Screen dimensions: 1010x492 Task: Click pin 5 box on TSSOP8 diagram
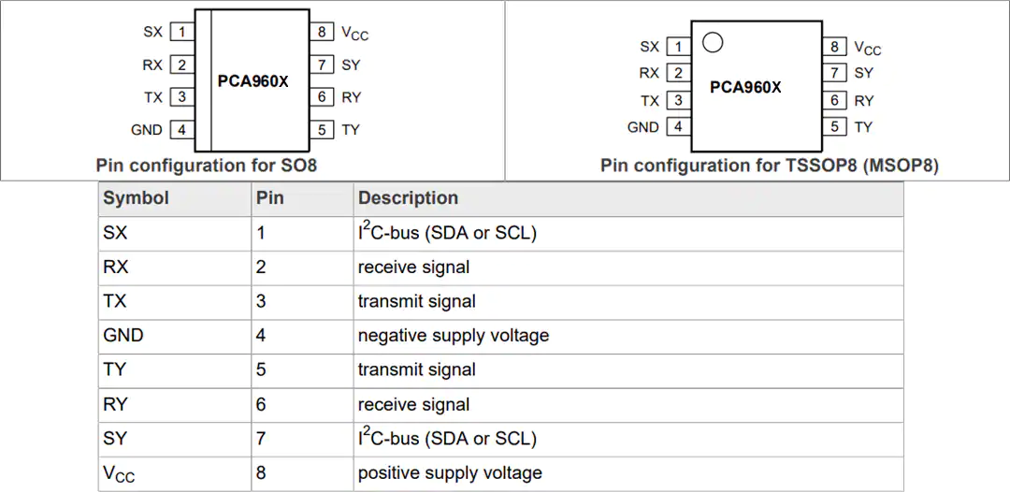click(x=834, y=126)
